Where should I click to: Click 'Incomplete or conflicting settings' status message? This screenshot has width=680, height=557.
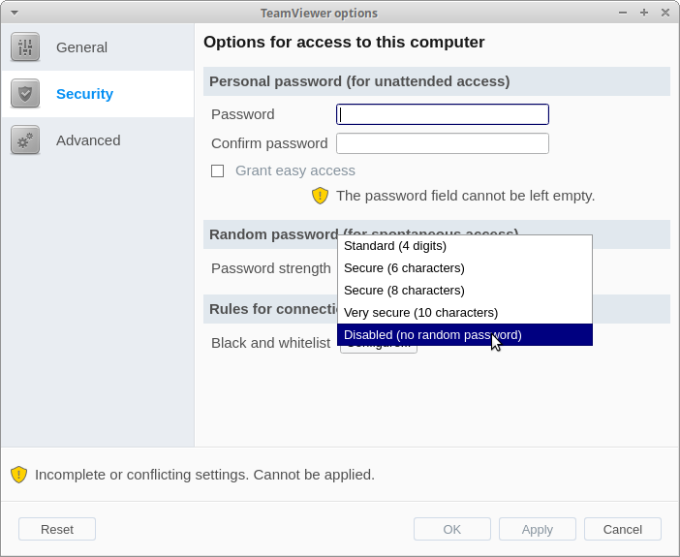tap(204, 475)
